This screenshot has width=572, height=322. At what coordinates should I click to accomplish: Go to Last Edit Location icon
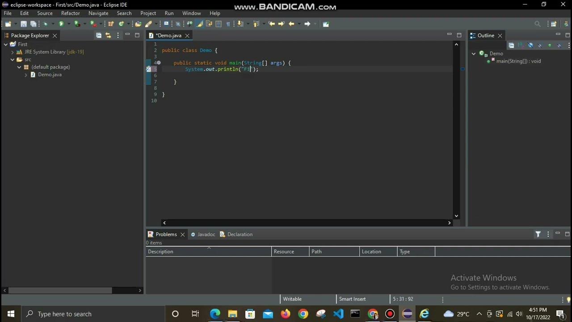(x=271, y=24)
